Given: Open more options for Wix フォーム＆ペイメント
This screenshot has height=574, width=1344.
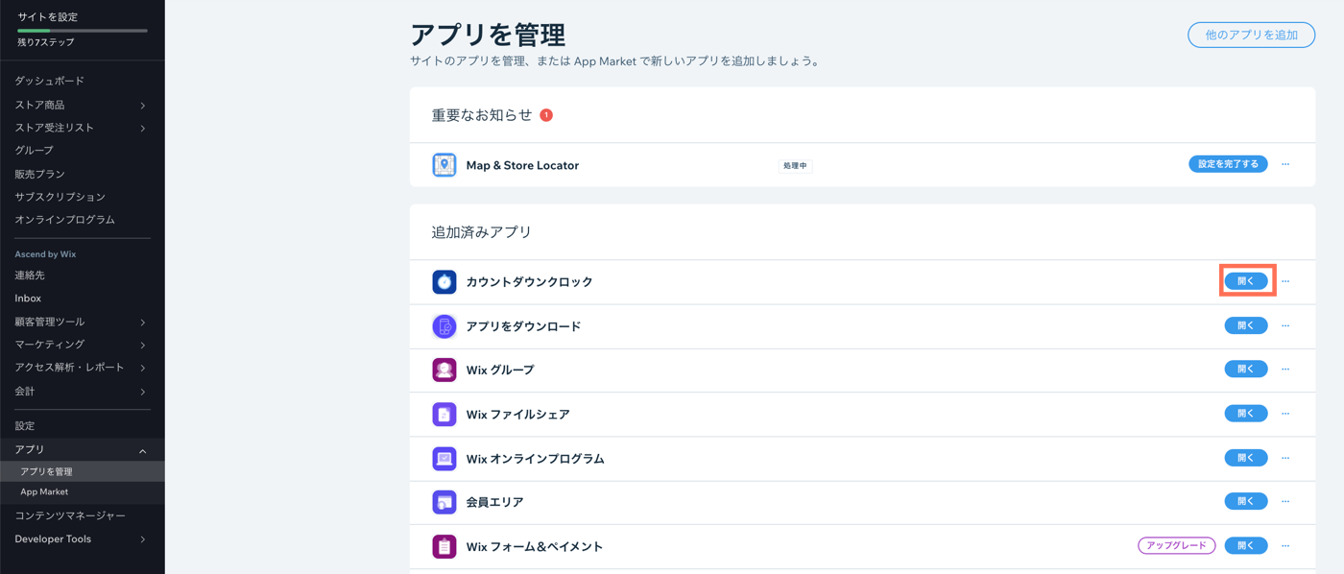Looking at the screenshot, I should [1285, 545].
